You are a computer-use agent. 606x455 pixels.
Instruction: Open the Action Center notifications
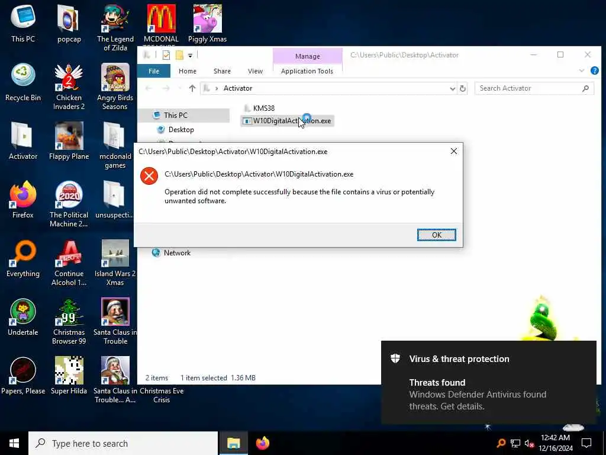pos(586,443)
